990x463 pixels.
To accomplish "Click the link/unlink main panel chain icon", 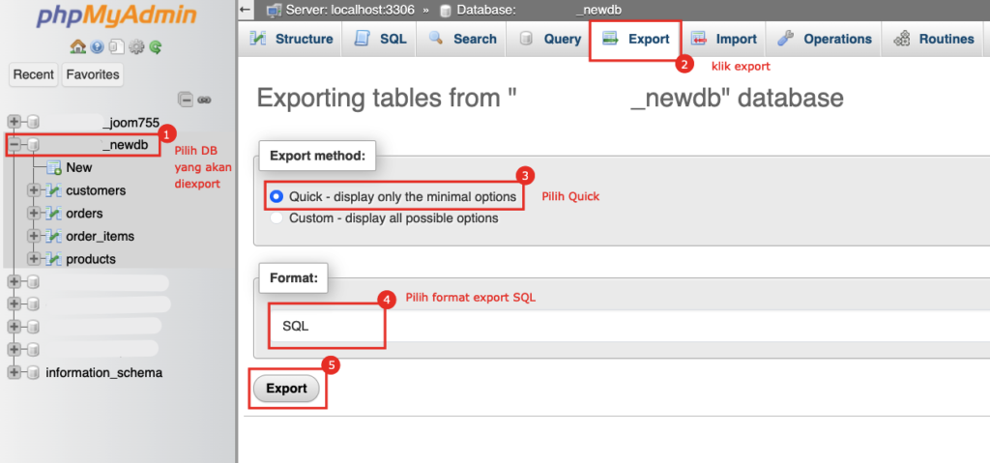I will point(204,100).
